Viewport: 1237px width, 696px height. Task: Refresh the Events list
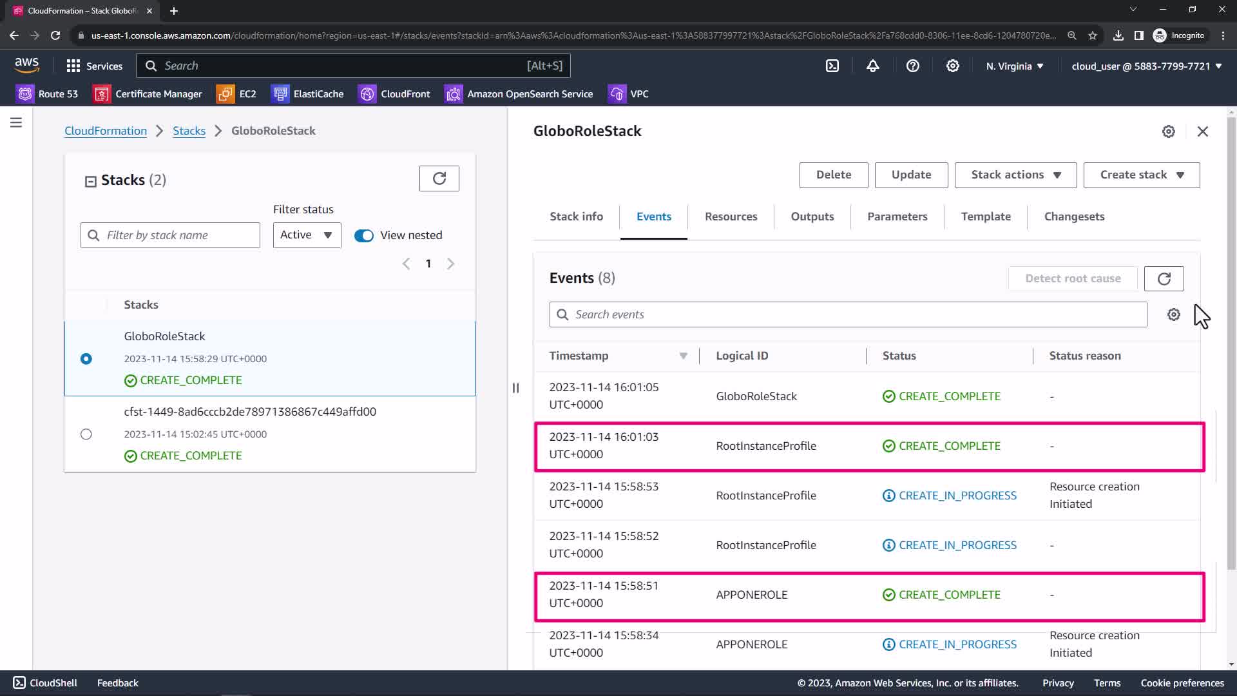[x=1164, y=278]
